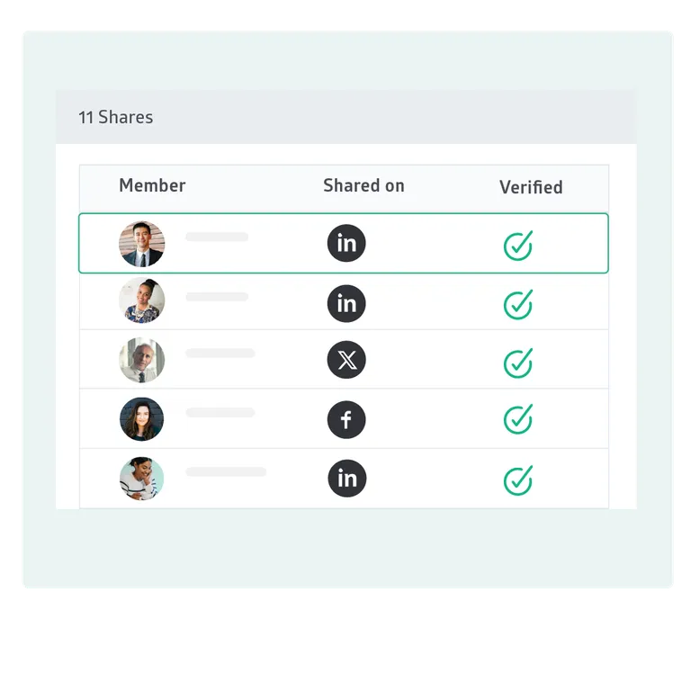Click the 11 Shares heading

click(x=116, y=117)
